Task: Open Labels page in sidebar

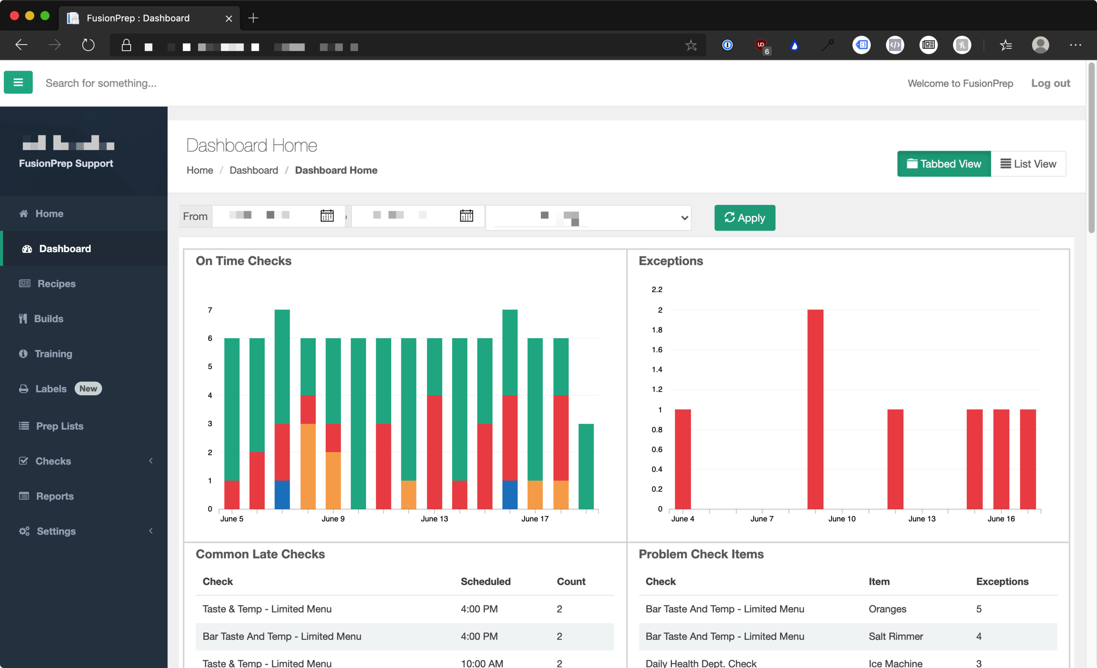Action: click(x=51, y=389)
